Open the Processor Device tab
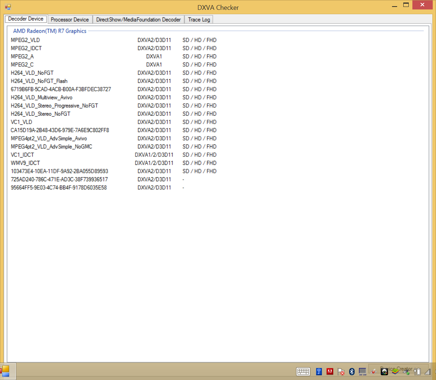 70,20
